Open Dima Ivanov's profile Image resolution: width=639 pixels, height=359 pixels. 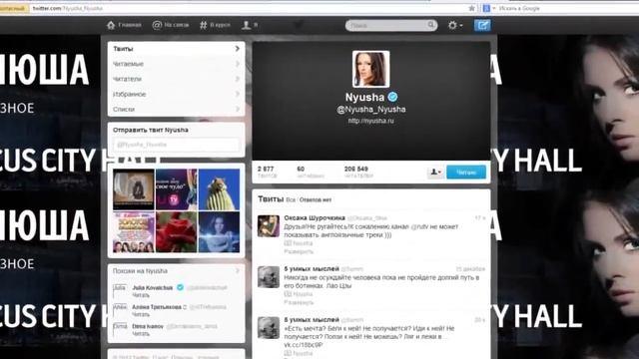tap(148, 326)
